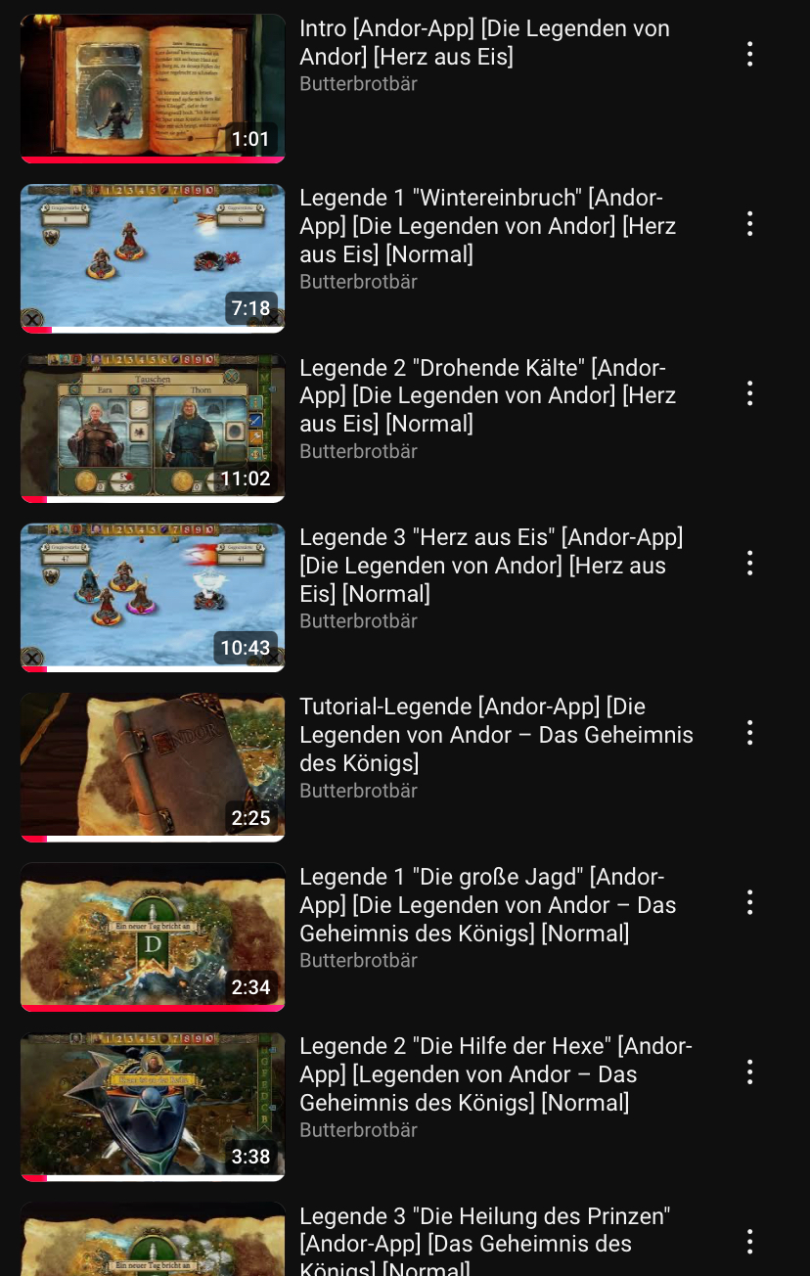The width and height of the screenshot is (810, 1276).
Task: Open three-dot menu for "Die Heilung des Prinzen"
Action: click(750, 1242)
